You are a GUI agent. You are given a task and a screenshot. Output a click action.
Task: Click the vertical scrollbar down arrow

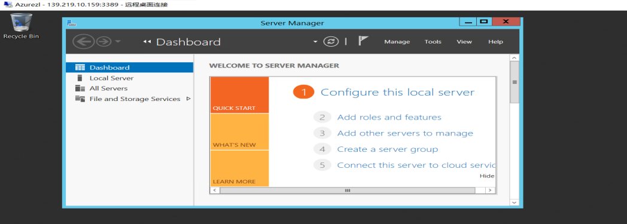click(x=515, y=202)
